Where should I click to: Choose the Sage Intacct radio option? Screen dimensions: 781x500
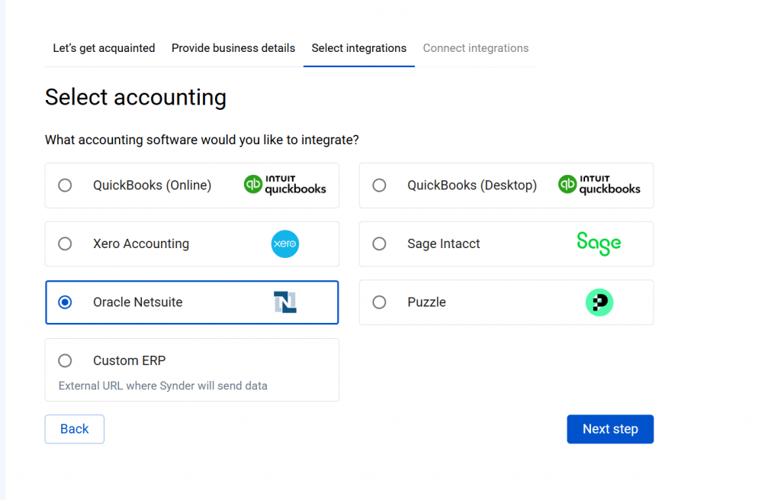(379, 244)
